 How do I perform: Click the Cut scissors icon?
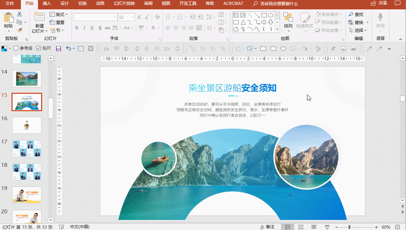[x=19, y=14]
